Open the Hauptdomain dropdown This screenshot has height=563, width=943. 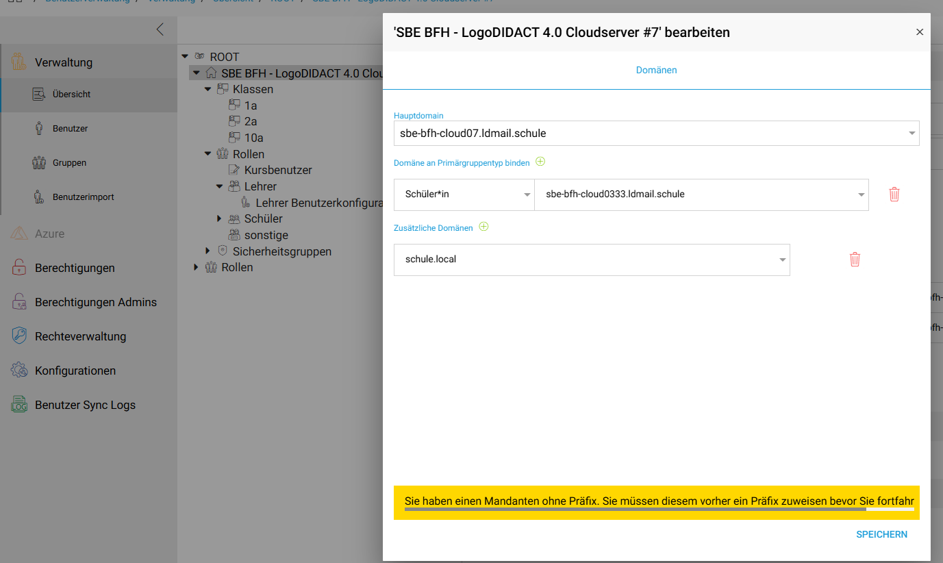(656, 134)
